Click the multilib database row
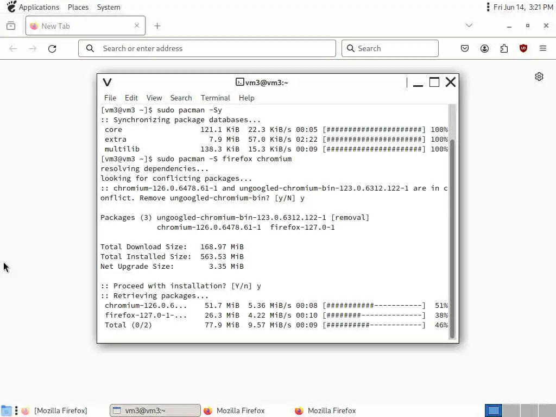The height and width of the screenshot is (417, 556). (276, 149)
